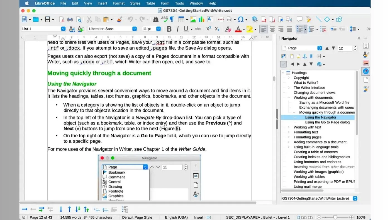The image size is (390, 220).
Task: Click Demote One Level blue arrow
Action: pyautogui.click(x=25, y=209)
